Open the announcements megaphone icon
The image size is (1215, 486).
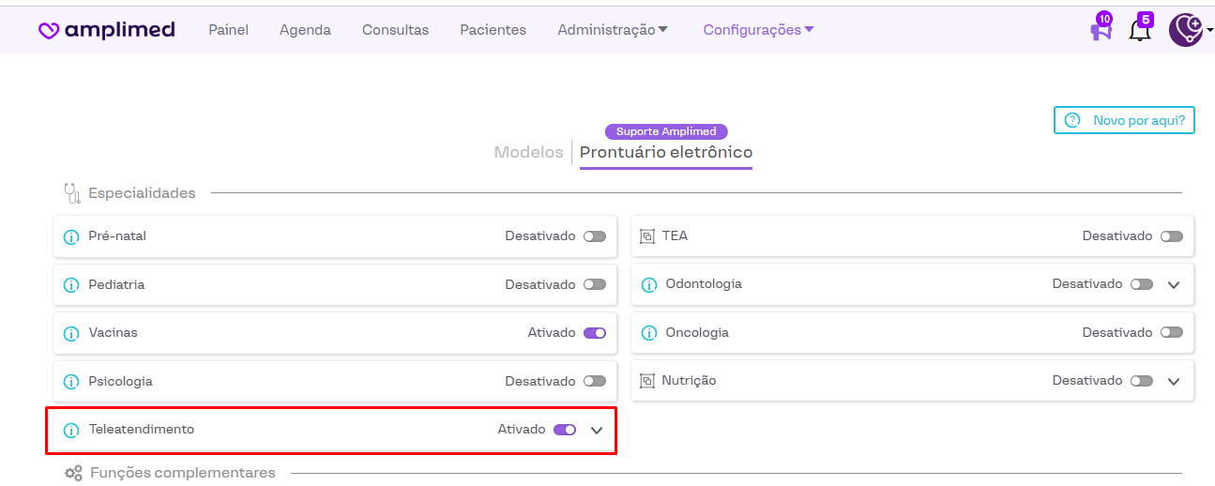(1100, 30)
